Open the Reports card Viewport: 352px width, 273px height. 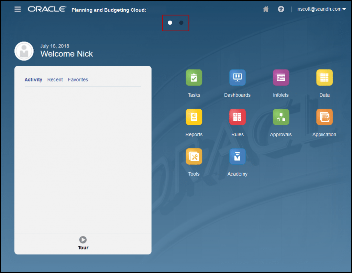pyautogui.click(x=194, y=117)
